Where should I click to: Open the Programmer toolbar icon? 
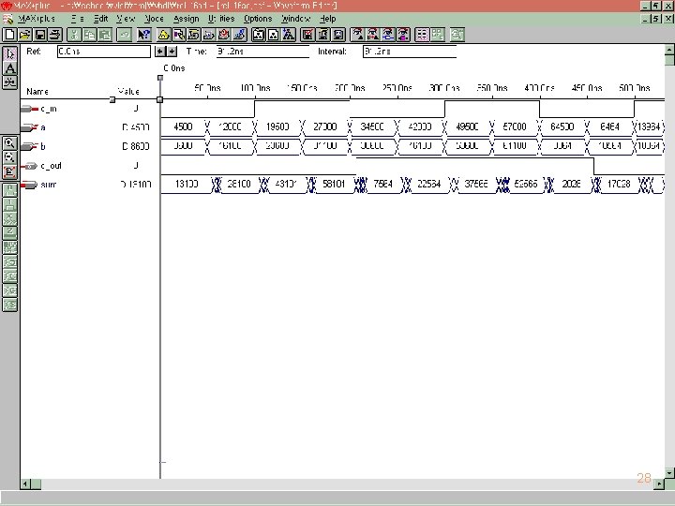239,35
